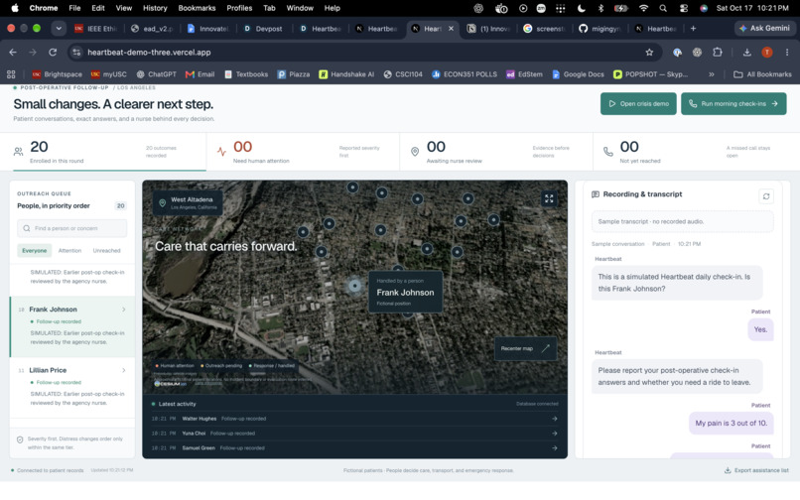Show hidden bookmarks with the double chevron
This screenshot has width=800, height=500.
[x=712, y=74]
